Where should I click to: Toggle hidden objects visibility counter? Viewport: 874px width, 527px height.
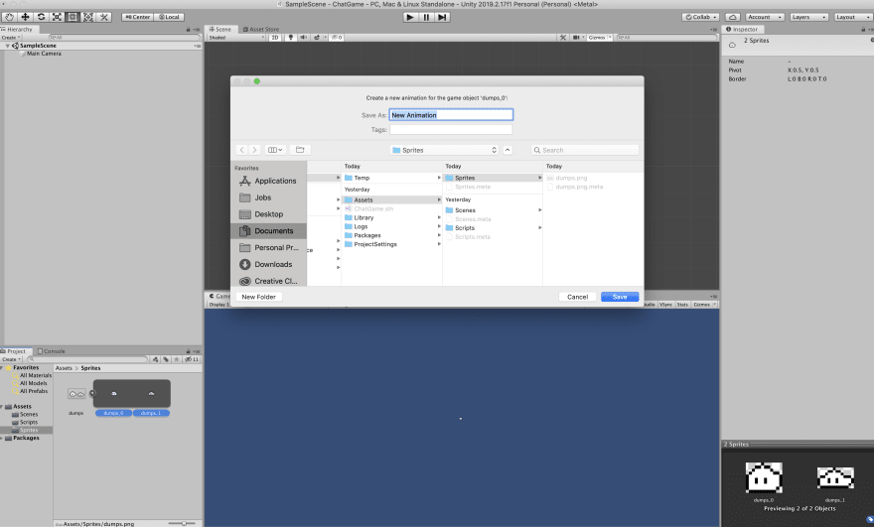pos(337,38)
